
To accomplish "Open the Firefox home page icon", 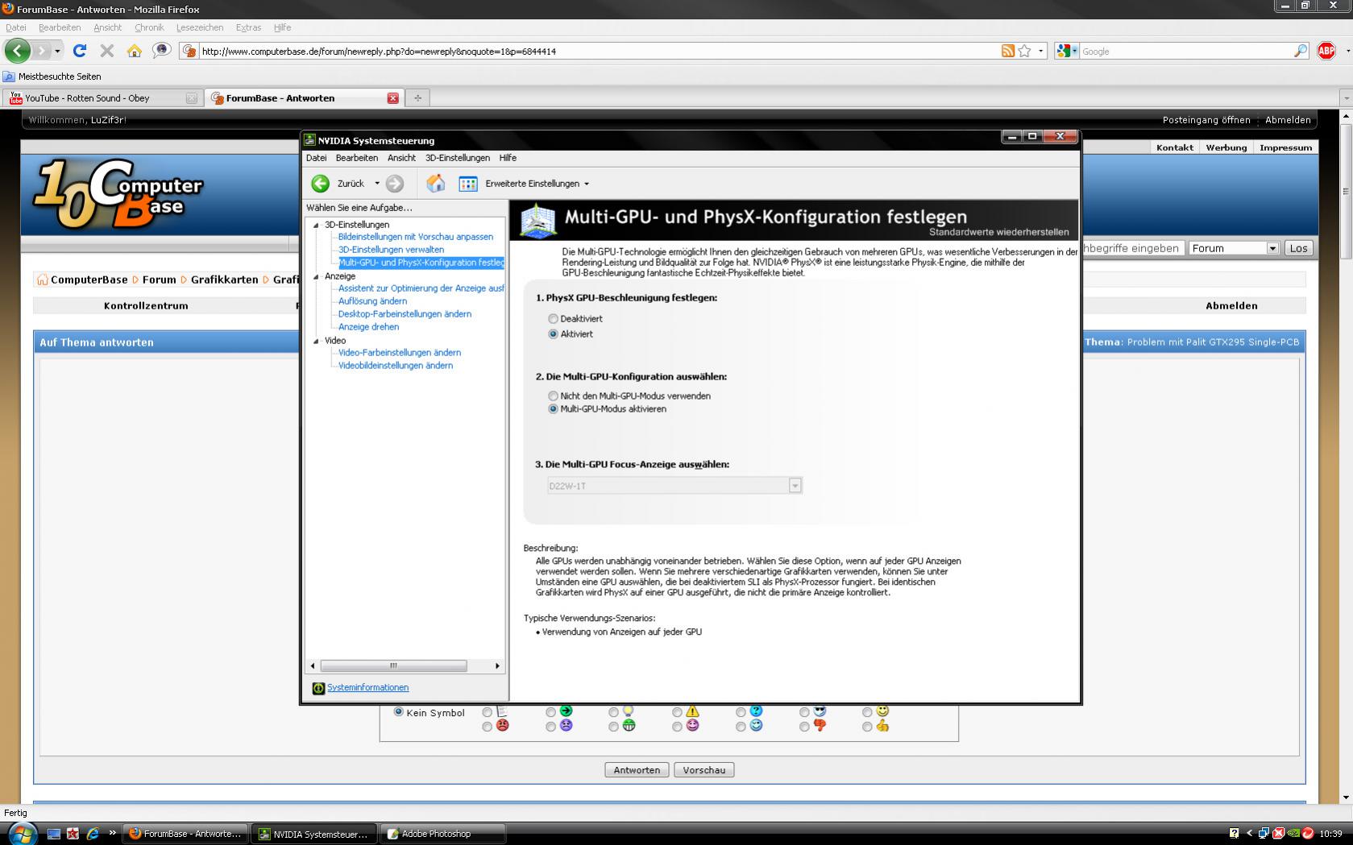I will (x=134, y=51).
